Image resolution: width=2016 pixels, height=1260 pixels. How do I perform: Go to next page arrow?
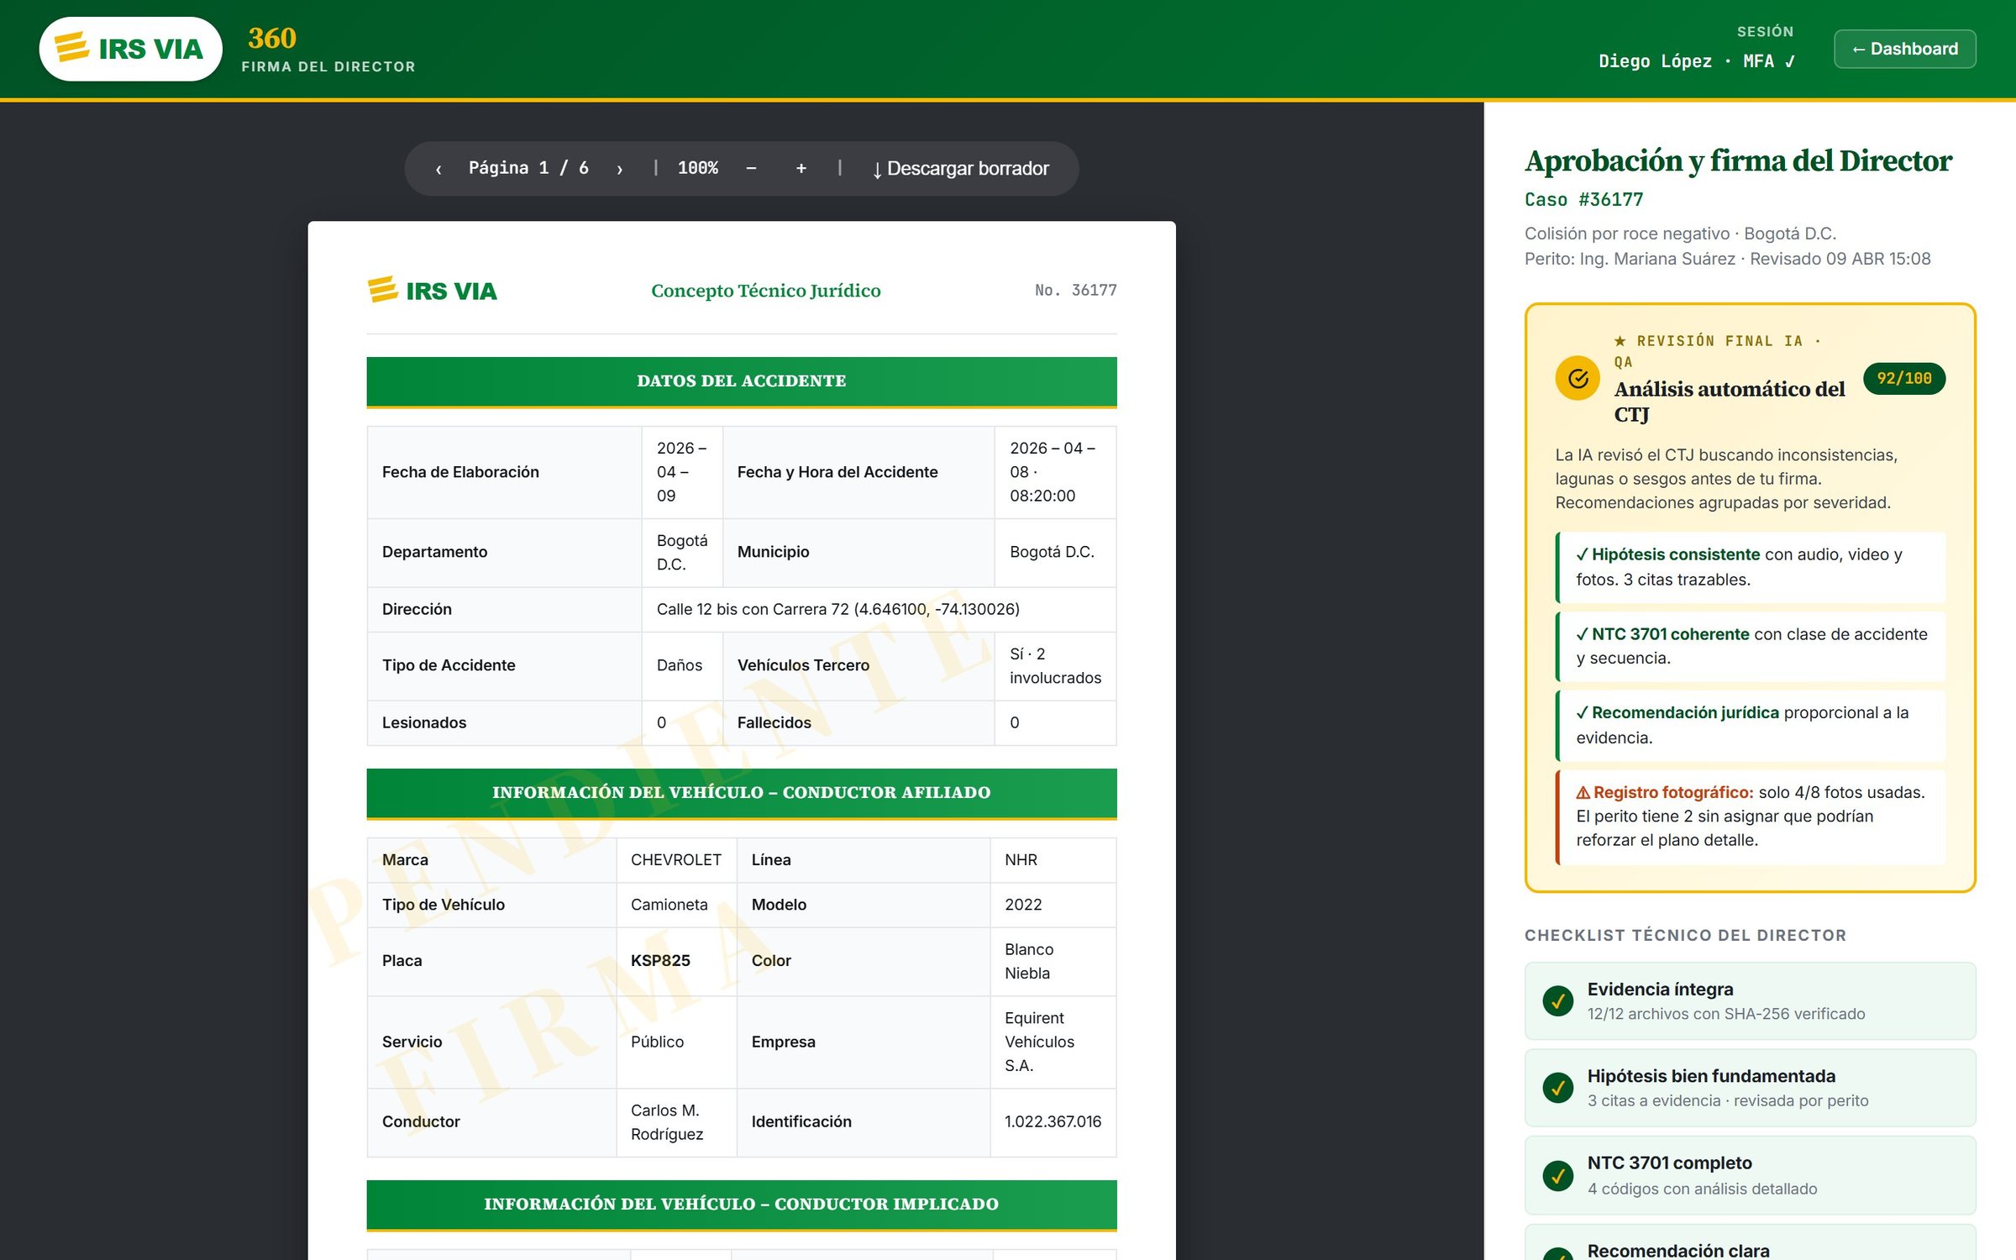pyautogui.click(x=620, y=169)
